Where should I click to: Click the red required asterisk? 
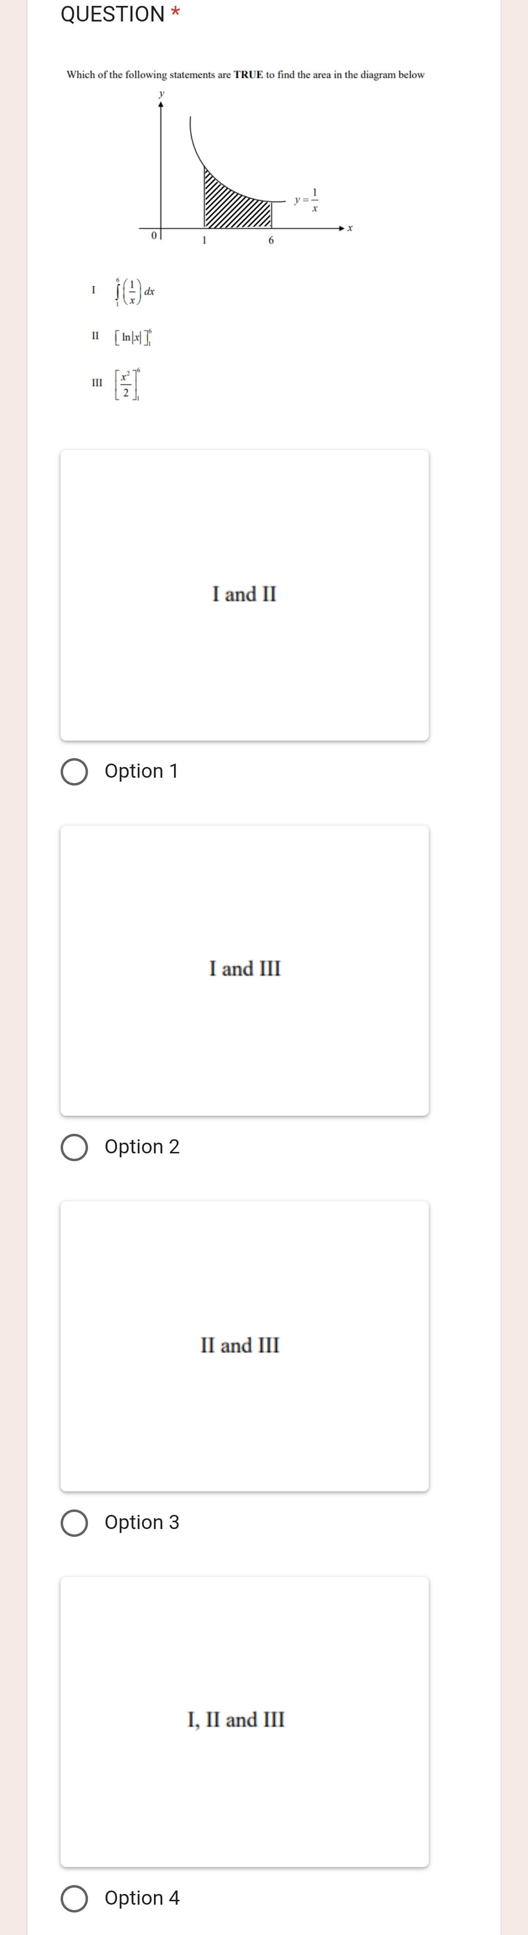175,12
